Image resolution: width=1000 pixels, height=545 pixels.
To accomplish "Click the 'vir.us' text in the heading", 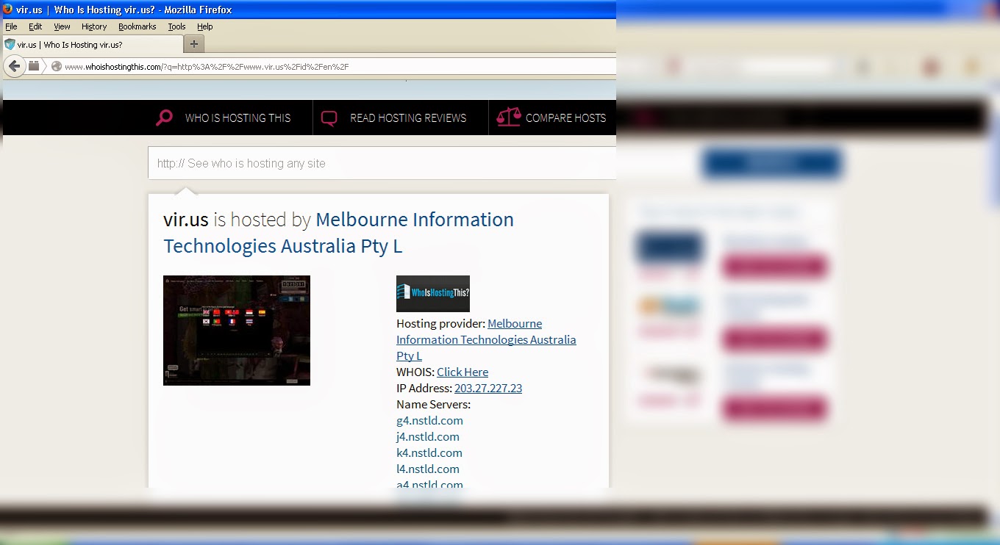I will click(186, 220).
